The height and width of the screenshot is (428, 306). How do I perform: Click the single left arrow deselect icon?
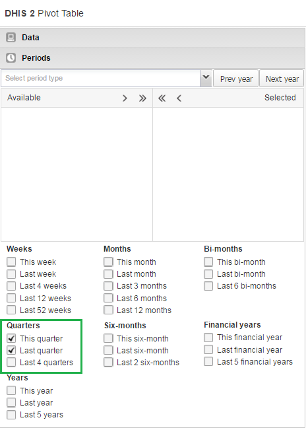coord(179,98)
